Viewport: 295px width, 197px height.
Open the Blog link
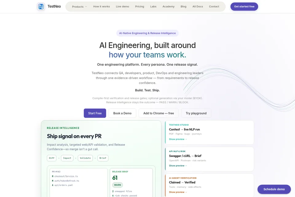pos(183,6)
